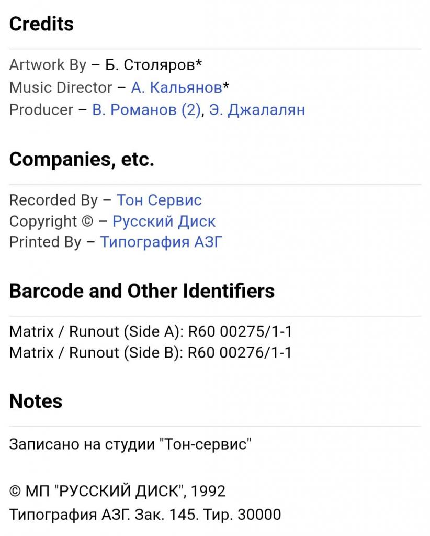The height and width of the screenshot is (536, 430).
Task: Click the Side B matrix runout line
Action: [150, 353]
